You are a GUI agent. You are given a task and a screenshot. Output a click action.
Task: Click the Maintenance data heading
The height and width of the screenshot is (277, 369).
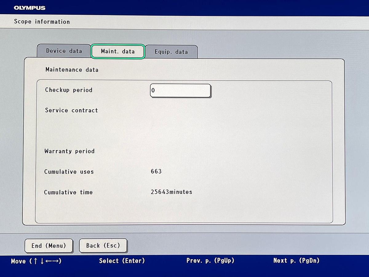(72, 70)
